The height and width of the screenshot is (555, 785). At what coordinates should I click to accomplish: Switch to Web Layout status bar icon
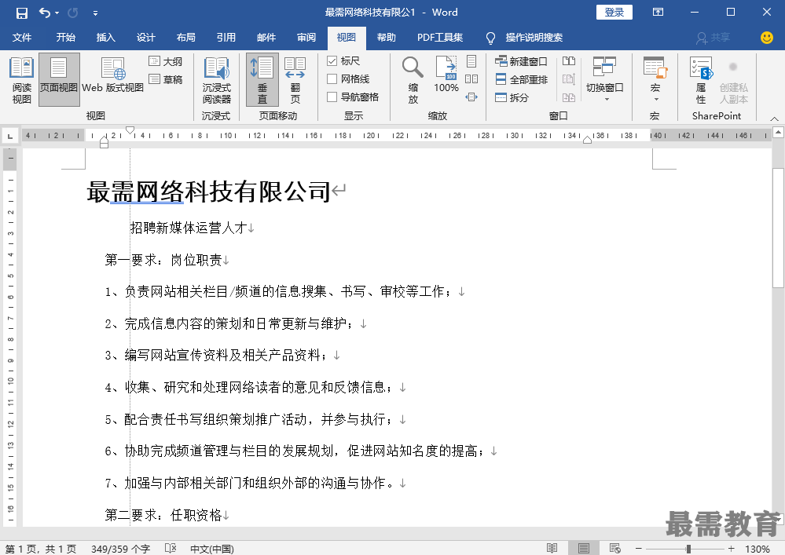[x=614, y=549]
